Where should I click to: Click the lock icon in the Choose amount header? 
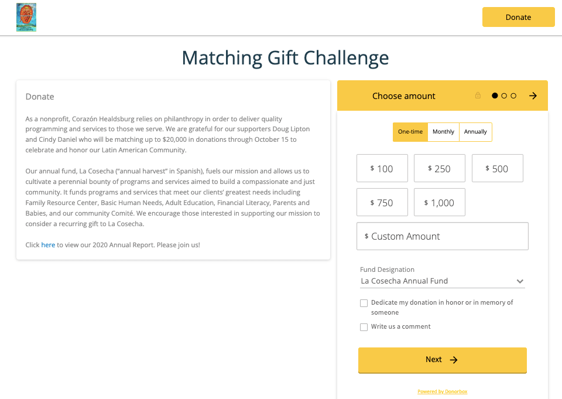[478, 95]
